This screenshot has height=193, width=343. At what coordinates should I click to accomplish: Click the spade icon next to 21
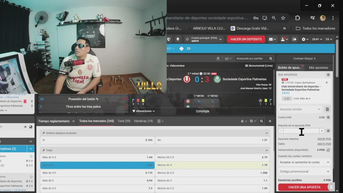pos(181,49)
